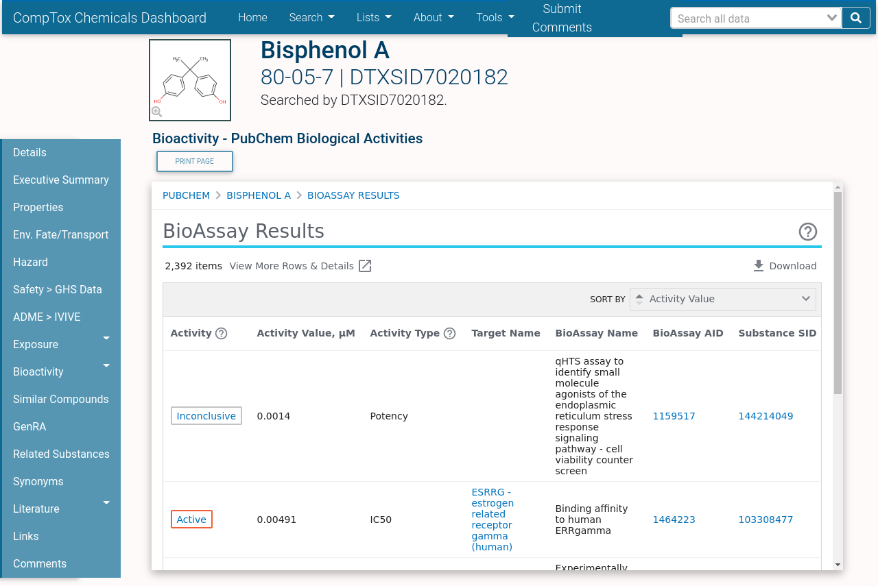Select Properties in the sidebar
The width and height of the screenshot is (878, 586).
tap(38, 207)
